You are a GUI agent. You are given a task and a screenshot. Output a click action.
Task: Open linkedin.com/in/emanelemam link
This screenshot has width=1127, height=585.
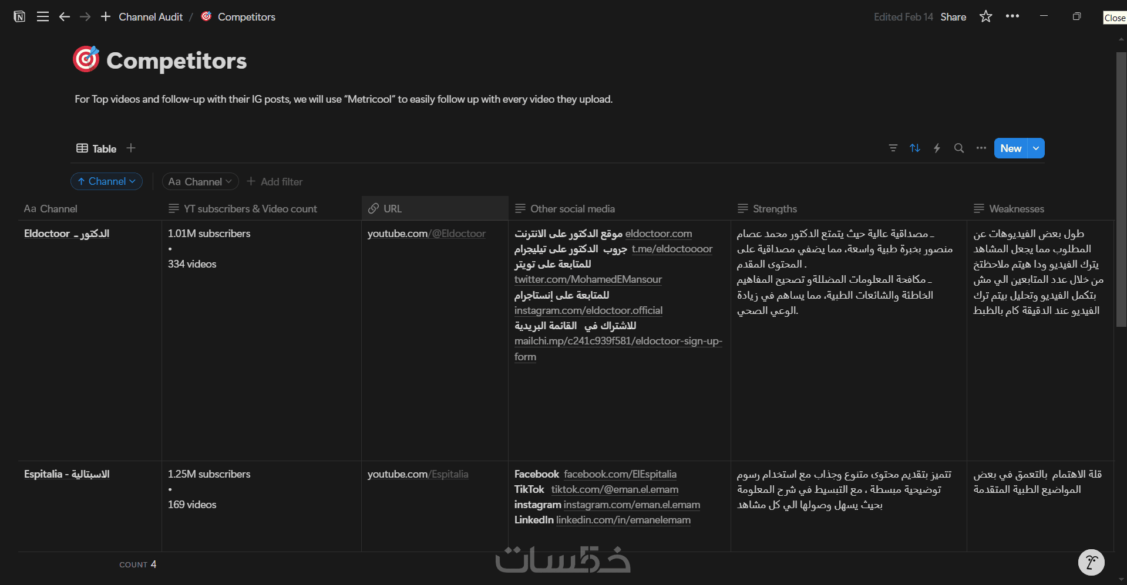624,520
